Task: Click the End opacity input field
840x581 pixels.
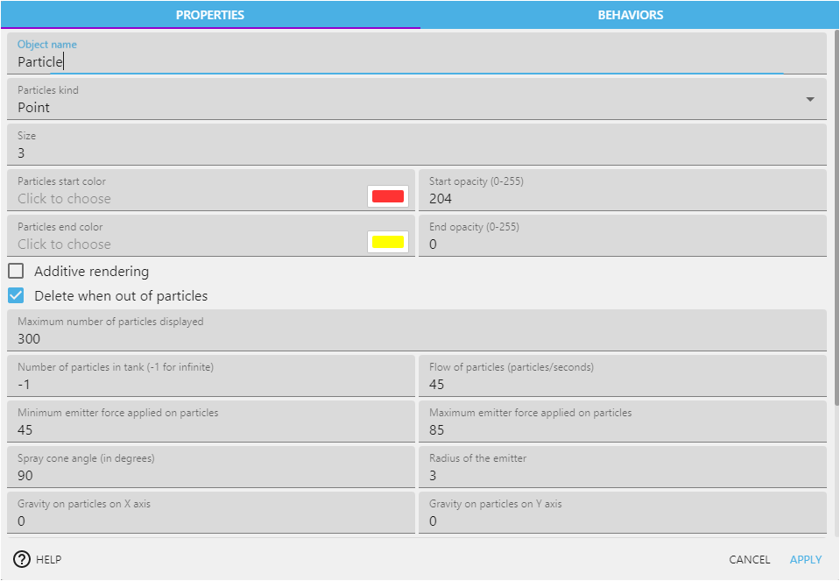Action: [622, 244]
